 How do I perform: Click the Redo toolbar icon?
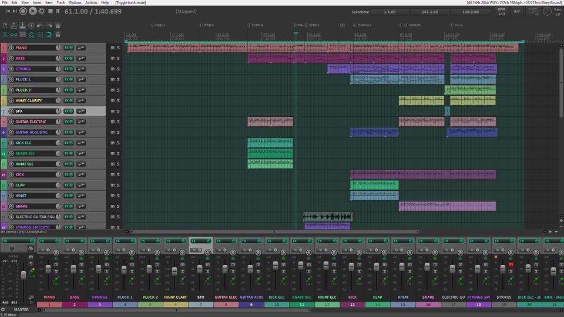[x=49, y=25]
